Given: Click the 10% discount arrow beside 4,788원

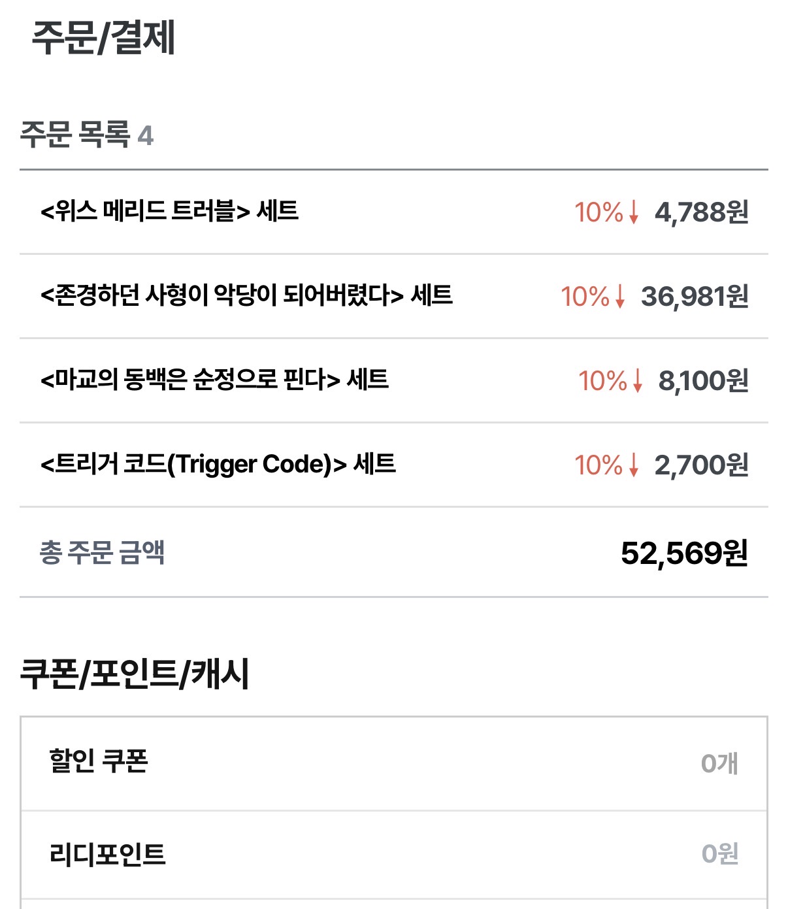Looking at the screenshot, I should (x=633, y=212).
